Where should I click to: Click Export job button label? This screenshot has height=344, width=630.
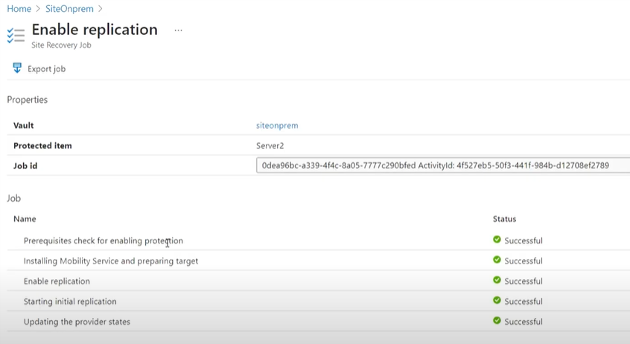click(47, 69)
